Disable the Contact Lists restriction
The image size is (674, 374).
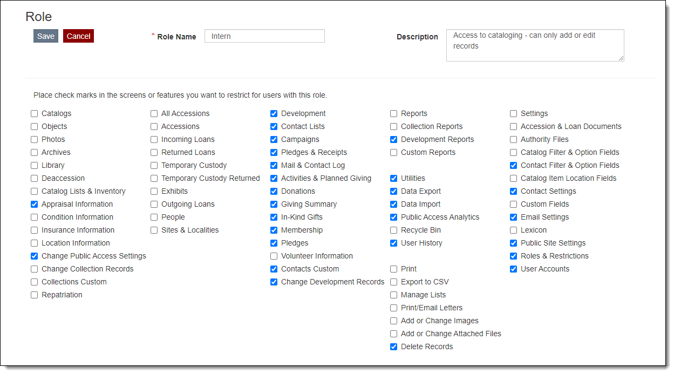click(x=274, y=126)
